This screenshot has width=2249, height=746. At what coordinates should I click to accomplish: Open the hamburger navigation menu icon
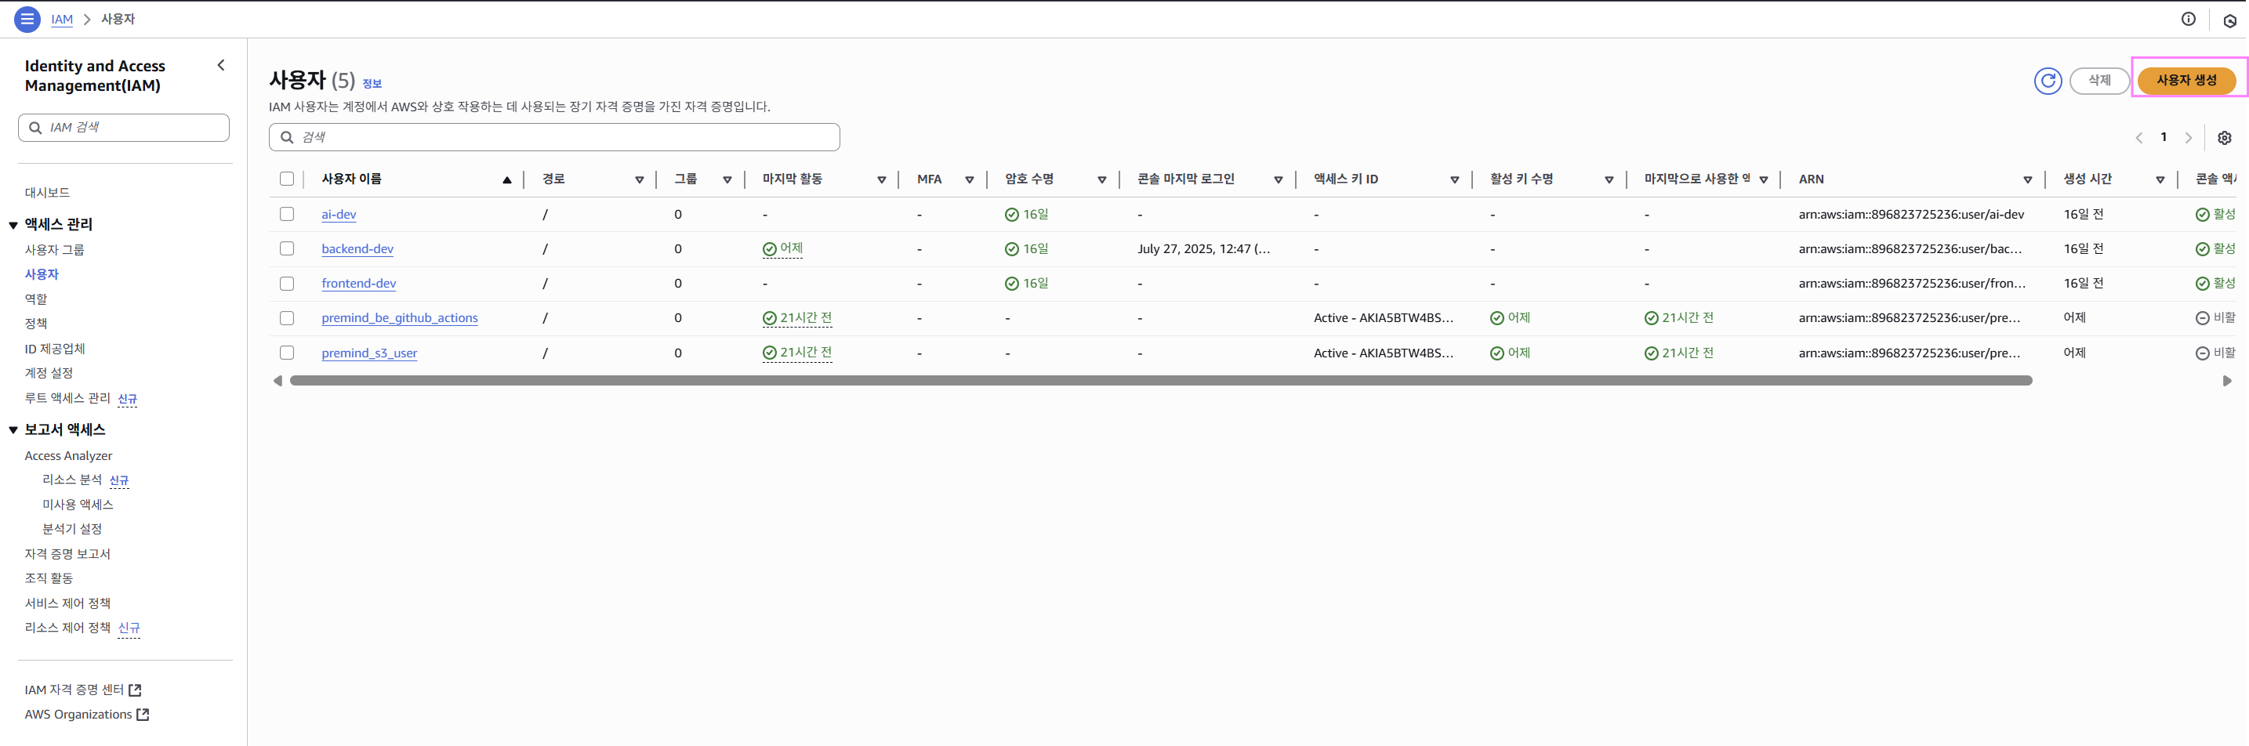(27, 18)
